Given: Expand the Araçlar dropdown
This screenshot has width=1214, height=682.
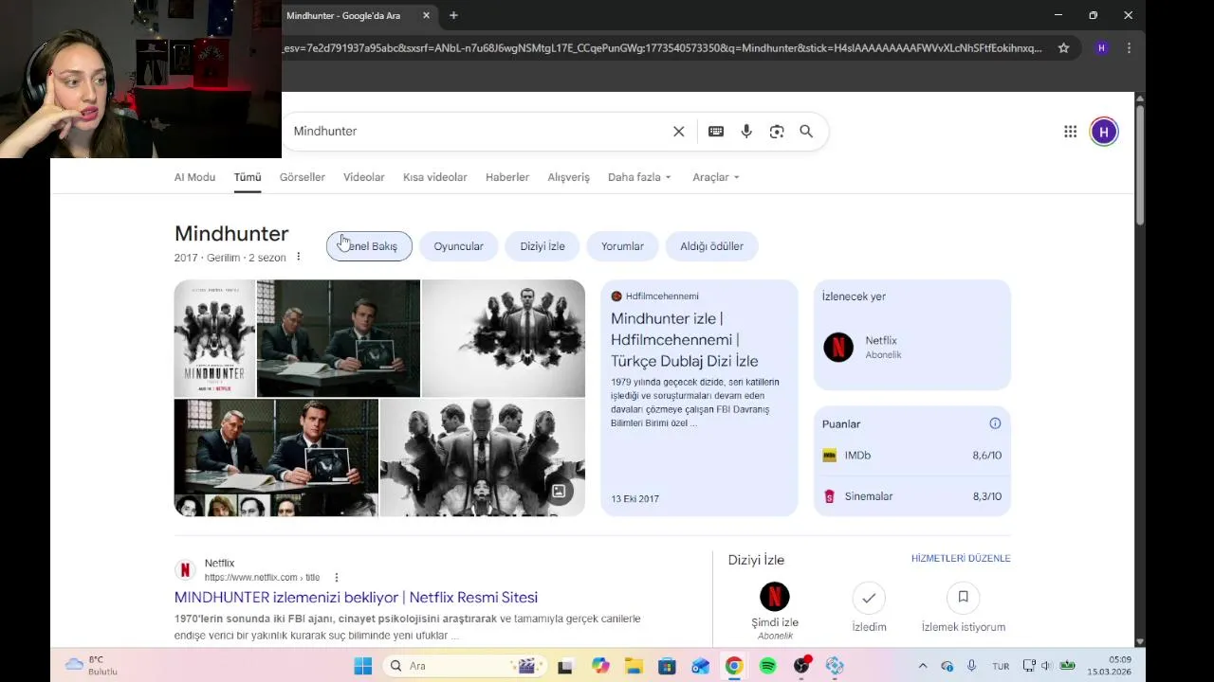Looking at the screenshot, I should click(715, 177).
